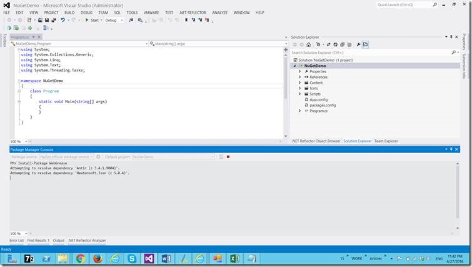Viewport: 472px width, 267px height.
Task: Click the Quick Launch search magnifier icon
Action: coord(434,5)
